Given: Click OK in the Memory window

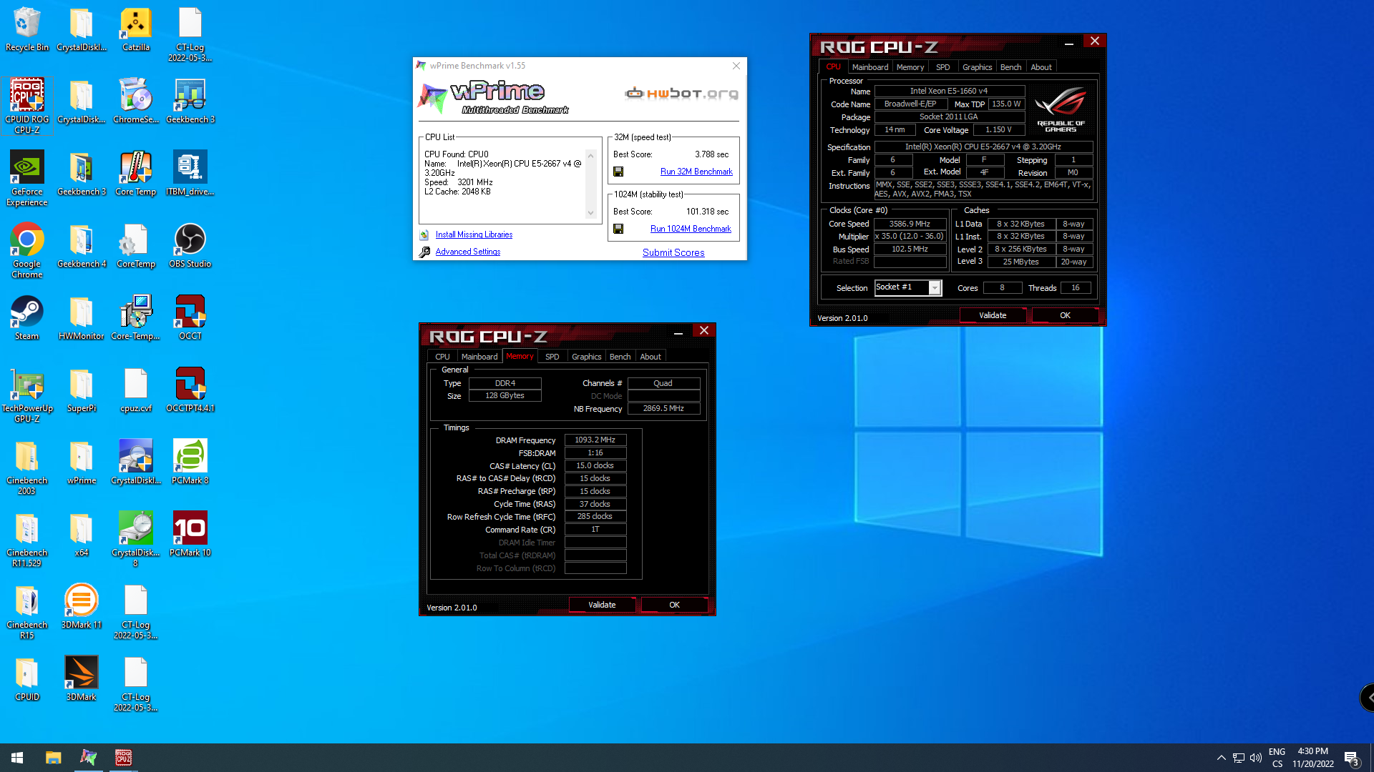Looking at the screenshot, I should [674, 605].
